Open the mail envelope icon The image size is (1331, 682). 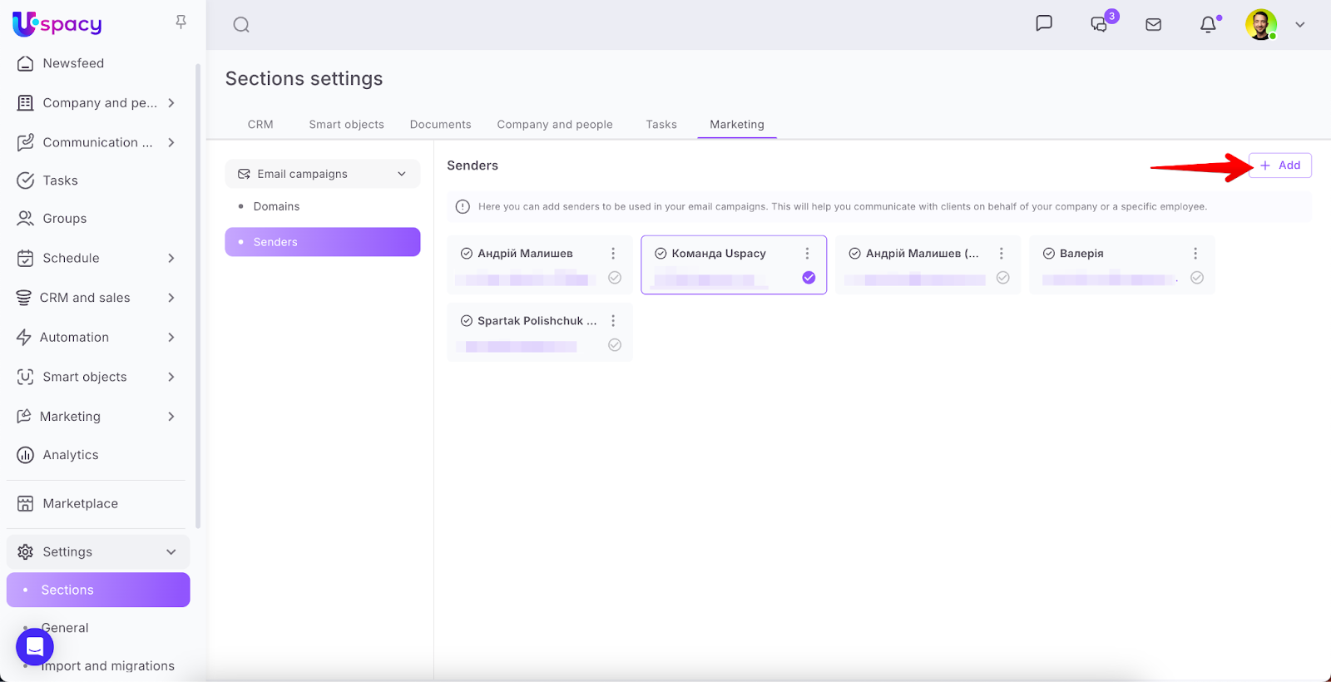(1153, 25)
